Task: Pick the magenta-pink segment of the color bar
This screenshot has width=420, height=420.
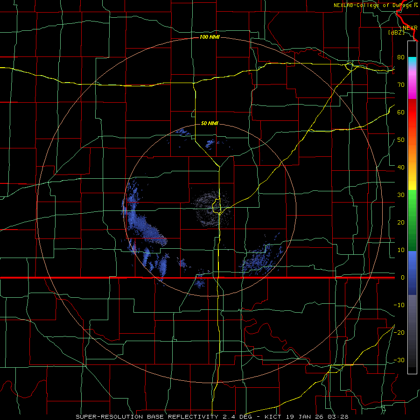Action: [x=412, y=84]
